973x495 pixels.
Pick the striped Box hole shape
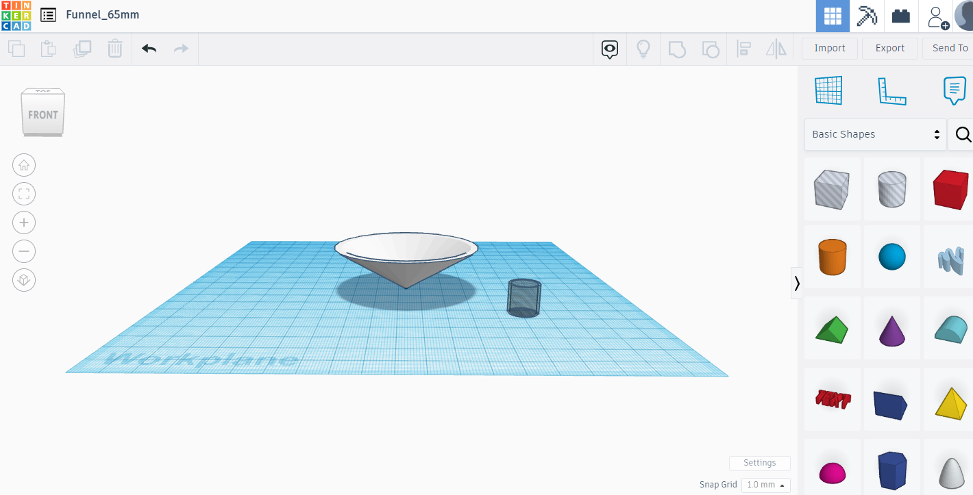(832, 189)
